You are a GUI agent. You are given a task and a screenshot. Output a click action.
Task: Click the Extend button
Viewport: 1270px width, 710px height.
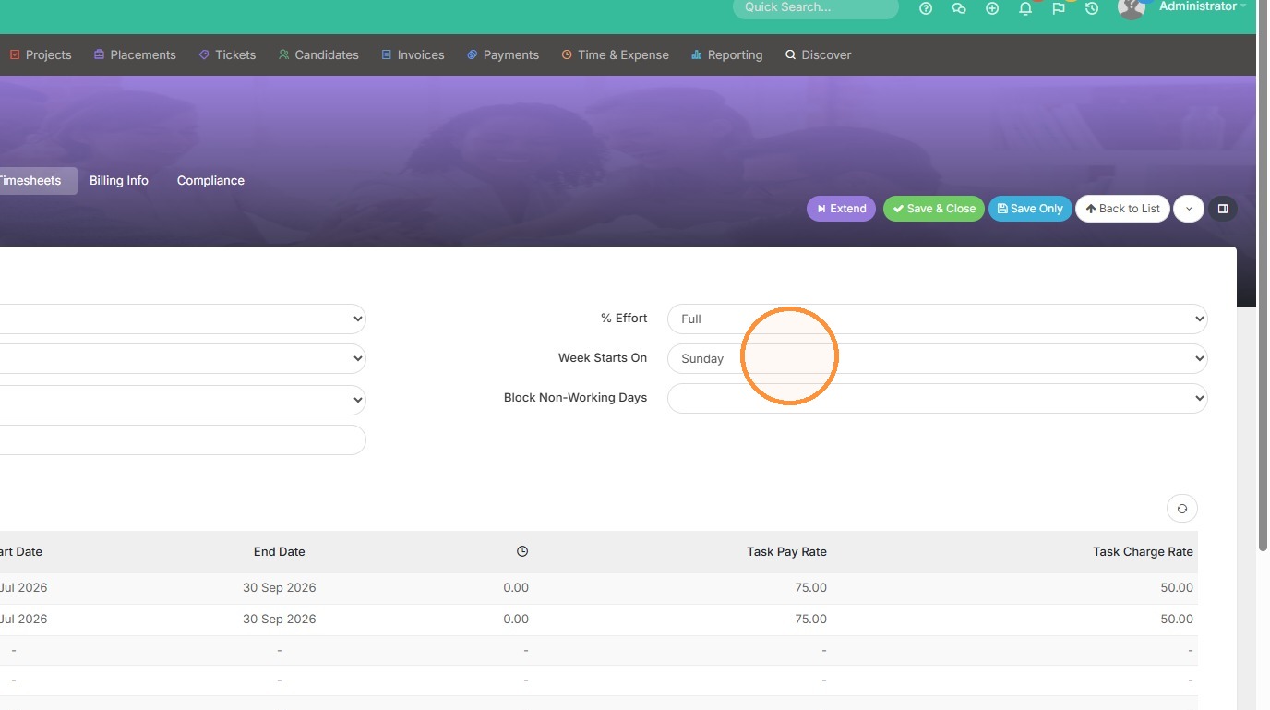pos(841,209)
